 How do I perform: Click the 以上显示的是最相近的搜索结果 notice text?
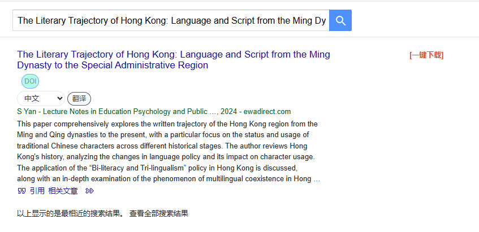coord(69,214)
